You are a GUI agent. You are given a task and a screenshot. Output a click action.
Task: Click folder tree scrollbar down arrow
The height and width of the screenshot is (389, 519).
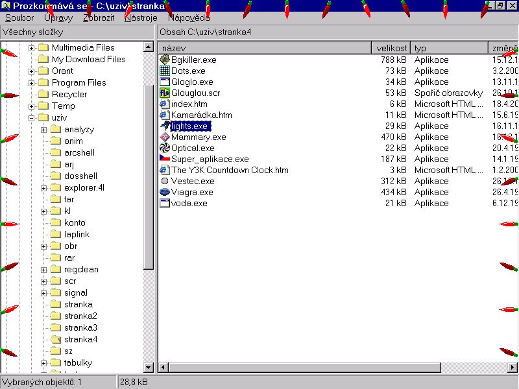click(149, 368)
